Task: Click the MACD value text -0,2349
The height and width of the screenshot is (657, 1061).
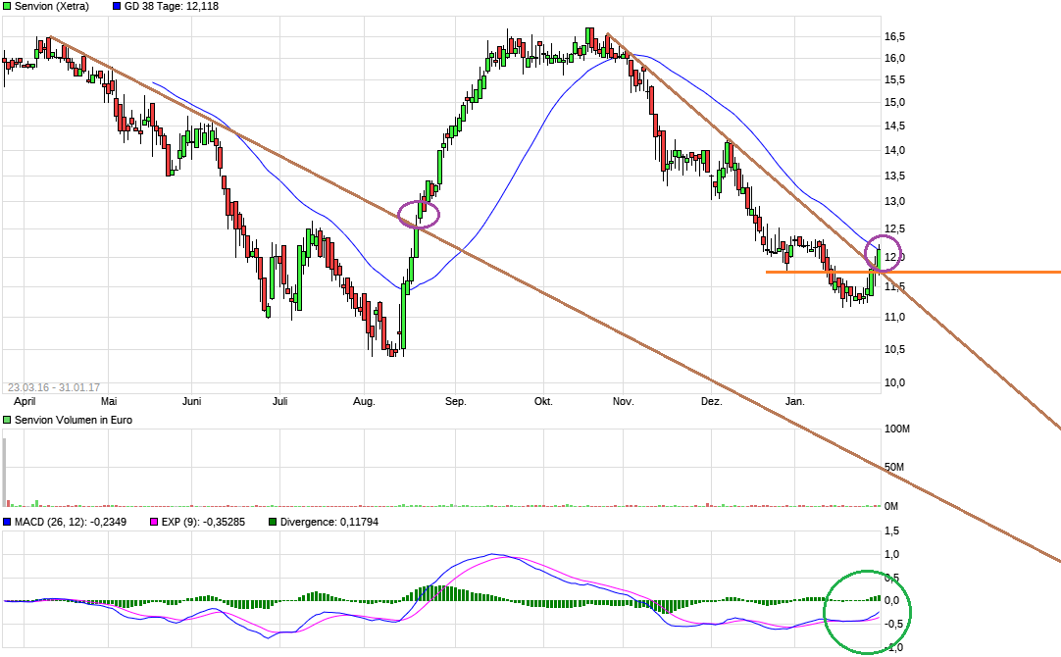Action: click(x=109, y=523)
